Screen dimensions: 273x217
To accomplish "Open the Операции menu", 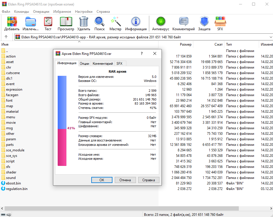I will pos(41,12).
